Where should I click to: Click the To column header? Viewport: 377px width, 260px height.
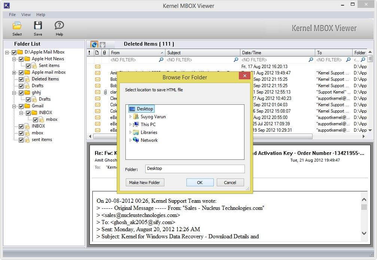[334, 53]
